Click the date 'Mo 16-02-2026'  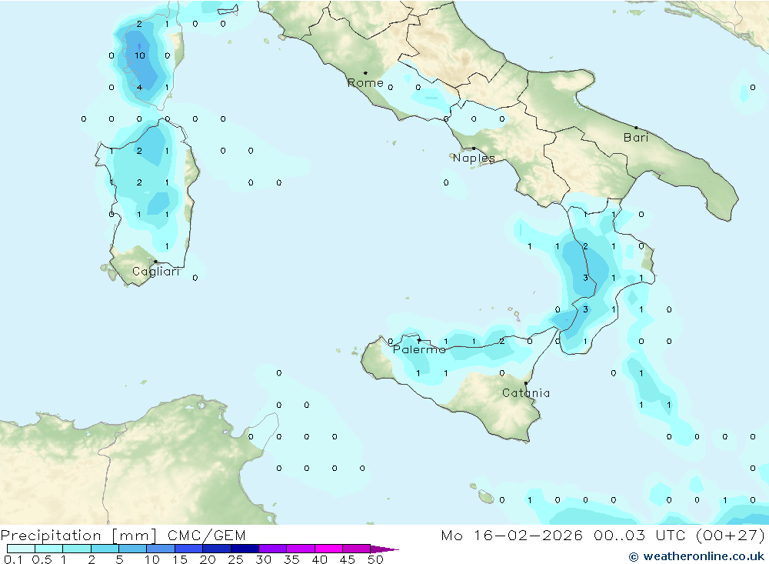(512, 536)
